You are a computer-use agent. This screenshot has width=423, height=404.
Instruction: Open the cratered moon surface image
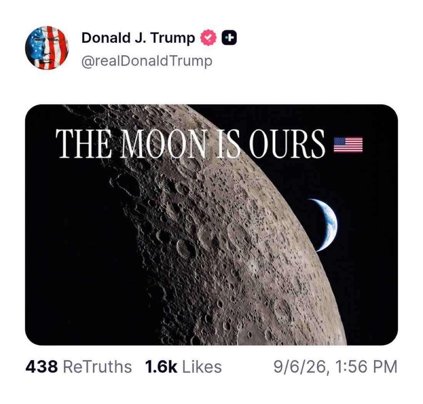point(211,225)
